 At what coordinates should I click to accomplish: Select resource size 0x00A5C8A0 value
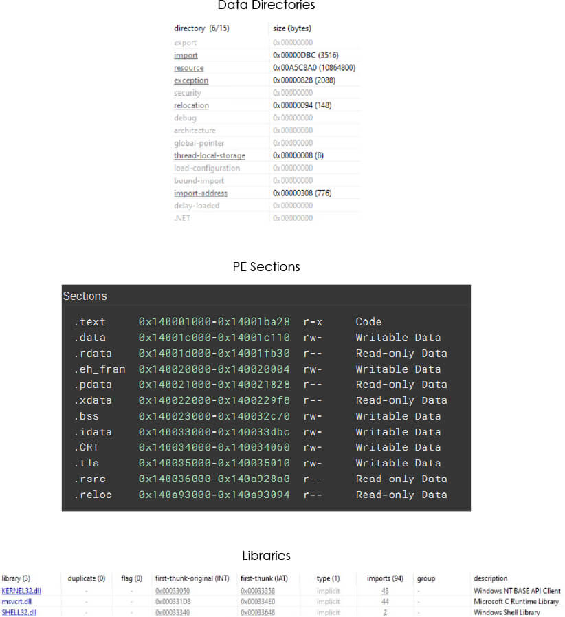click(313, 67)
